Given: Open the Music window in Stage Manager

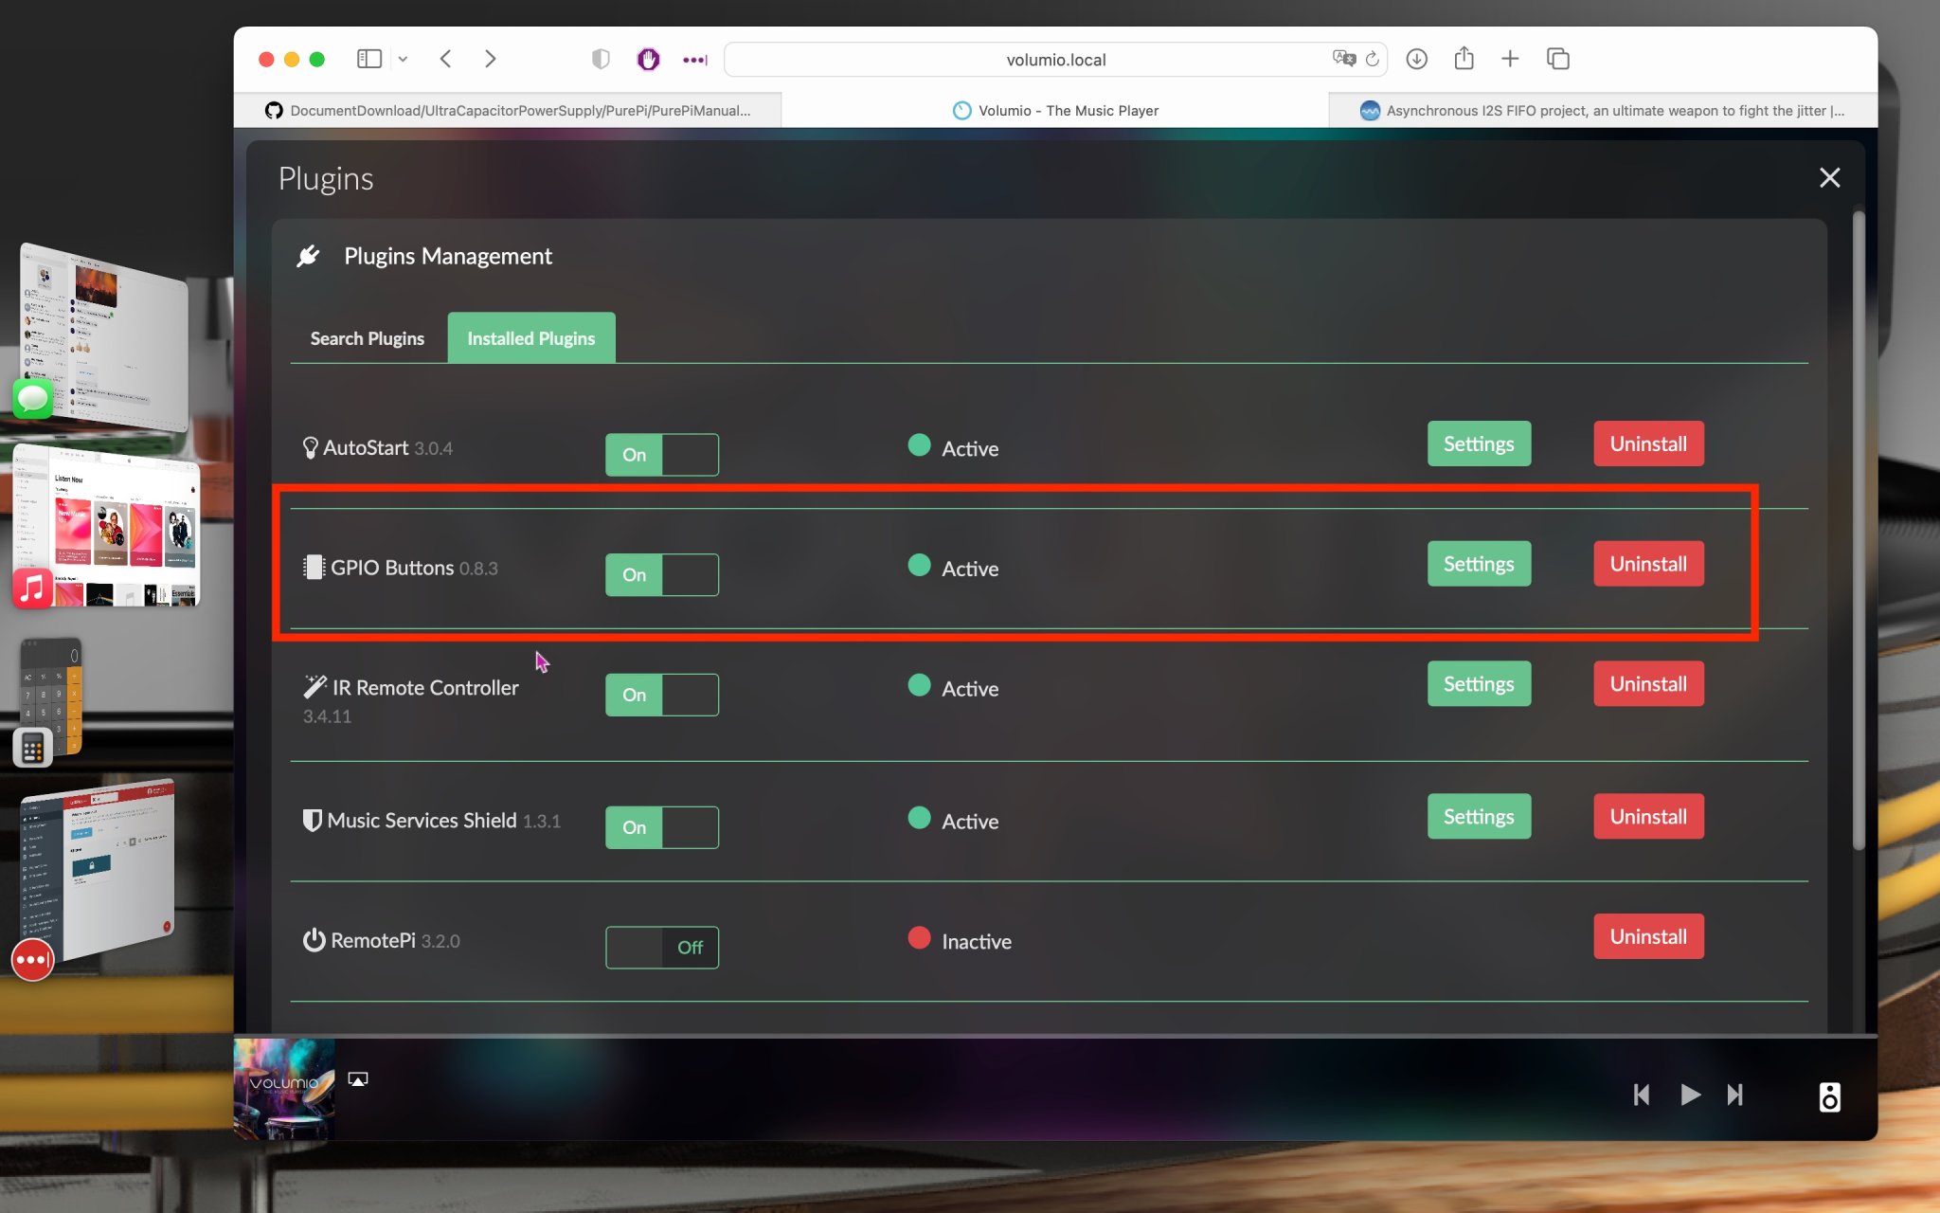Looking at the screenshot, I should pos(107,527).
